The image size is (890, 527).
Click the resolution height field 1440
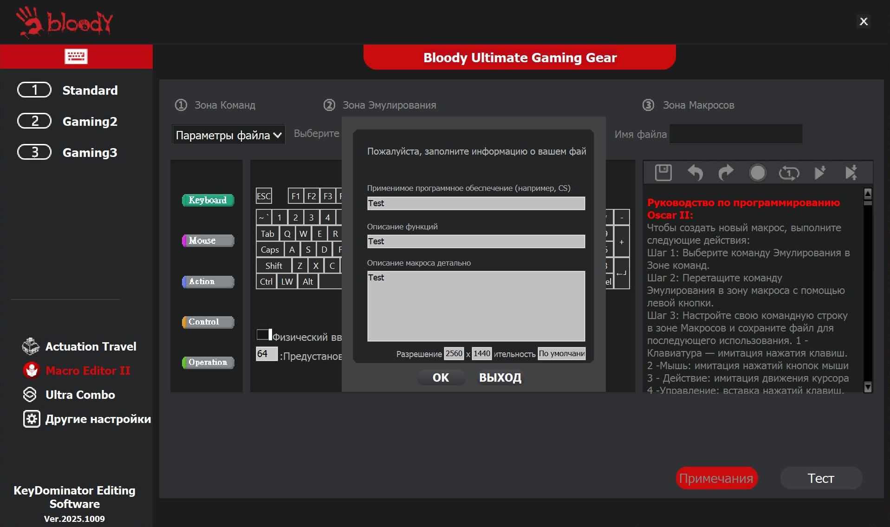point(481,353)
